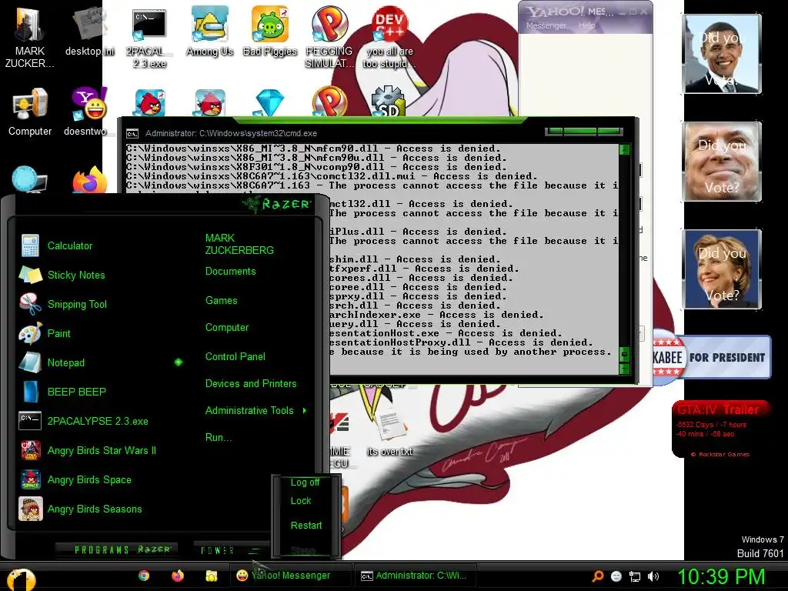The height and width of the screenshot is (591, 788).
Task: Click the orange search tray icon
Action: click(x=597, y=576)
